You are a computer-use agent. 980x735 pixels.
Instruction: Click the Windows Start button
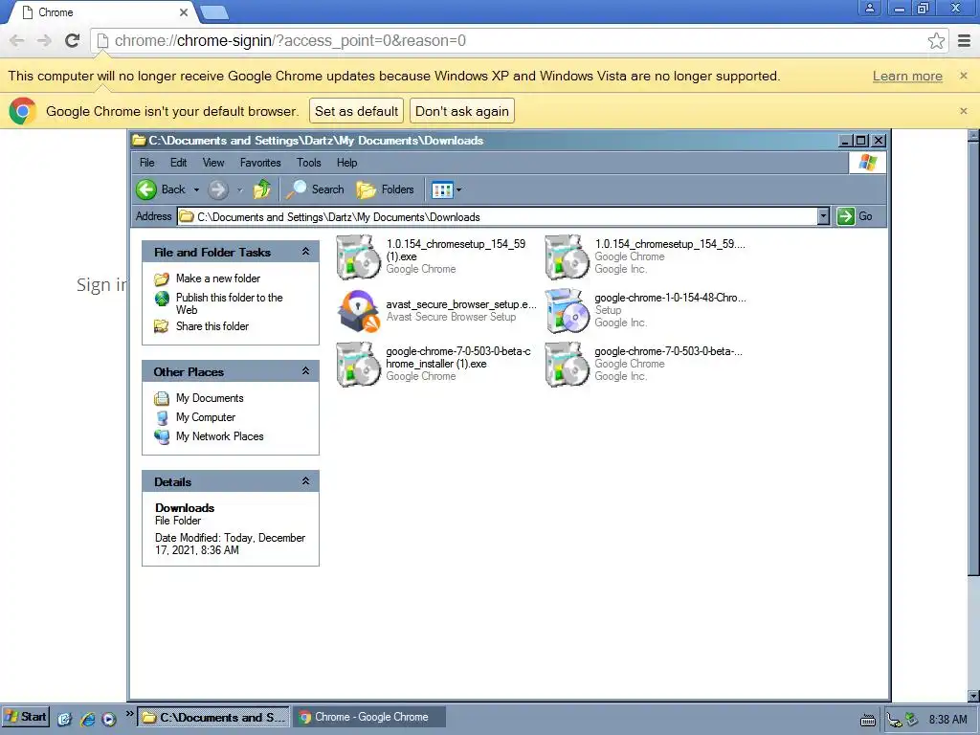point(26,717)
